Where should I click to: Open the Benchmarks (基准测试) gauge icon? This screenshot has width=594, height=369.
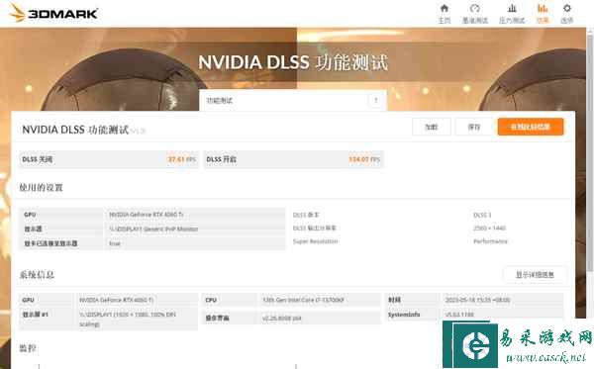[x=474, y=13]
